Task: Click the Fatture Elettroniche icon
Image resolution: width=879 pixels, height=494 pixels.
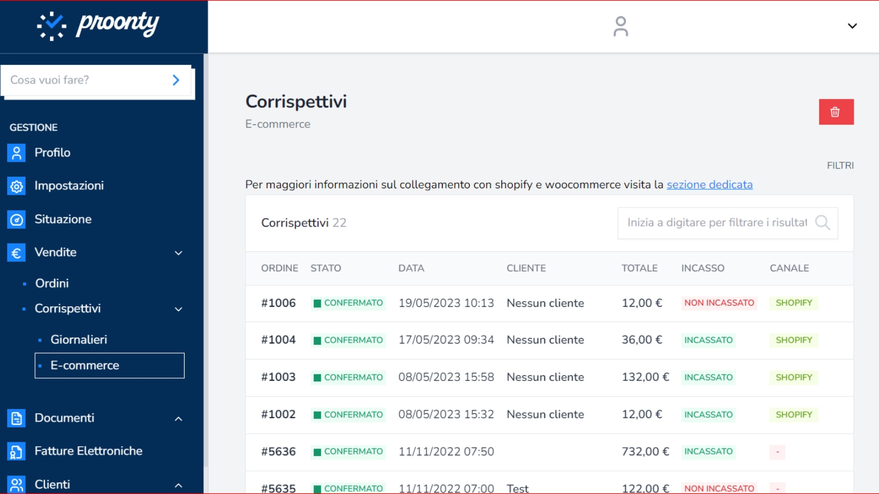Action: 16,451
